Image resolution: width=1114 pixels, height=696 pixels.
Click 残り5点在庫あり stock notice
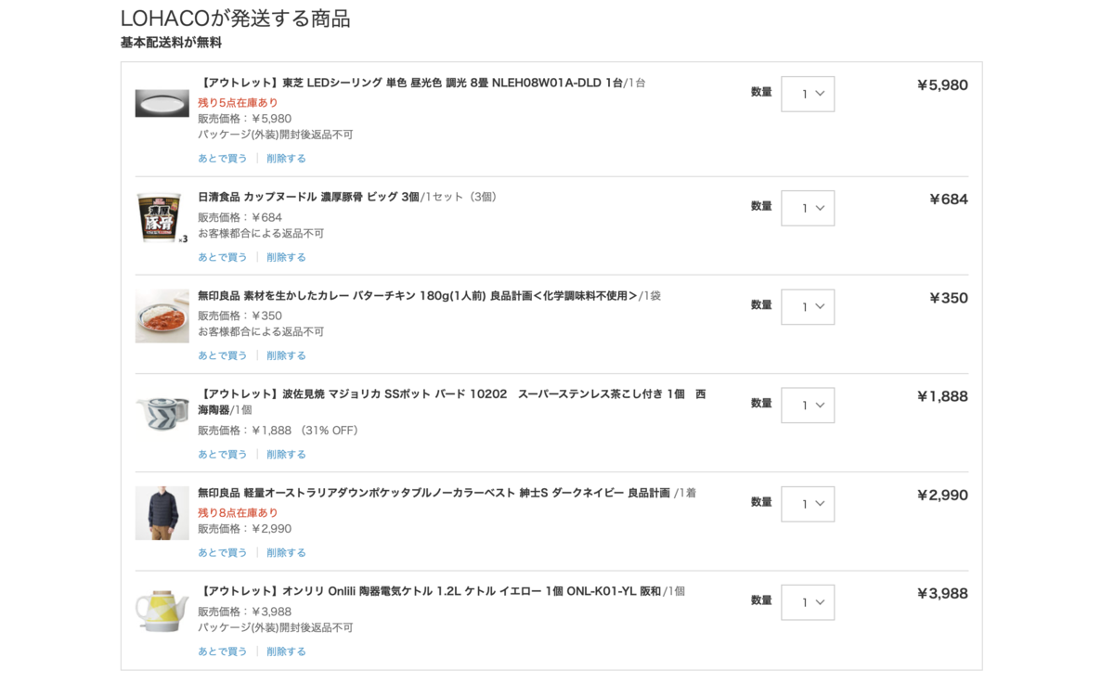(238, 103)
